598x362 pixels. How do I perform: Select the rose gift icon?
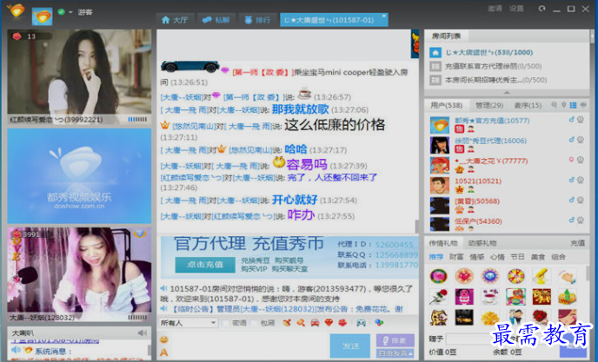(x=439, y=297)
